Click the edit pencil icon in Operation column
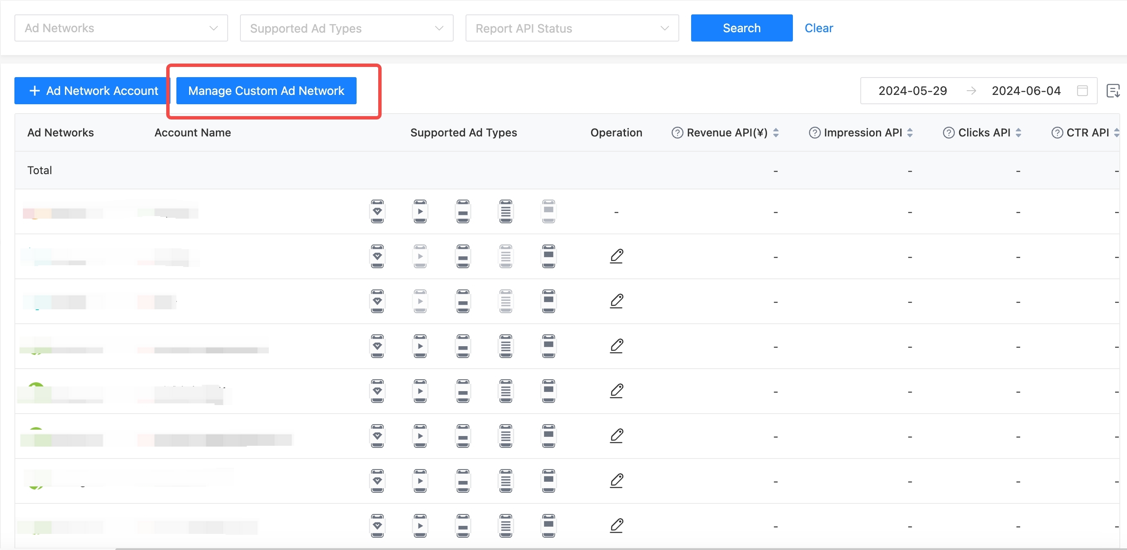The height and width of the screenshot is (550, 1127). click(x=617, y=256)
